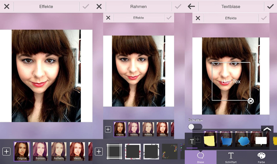Click the plus icon beside the frame thumbnails
The height and width of the screenshot is (164, 277).
pyautogui.click(x=98, y=151)
